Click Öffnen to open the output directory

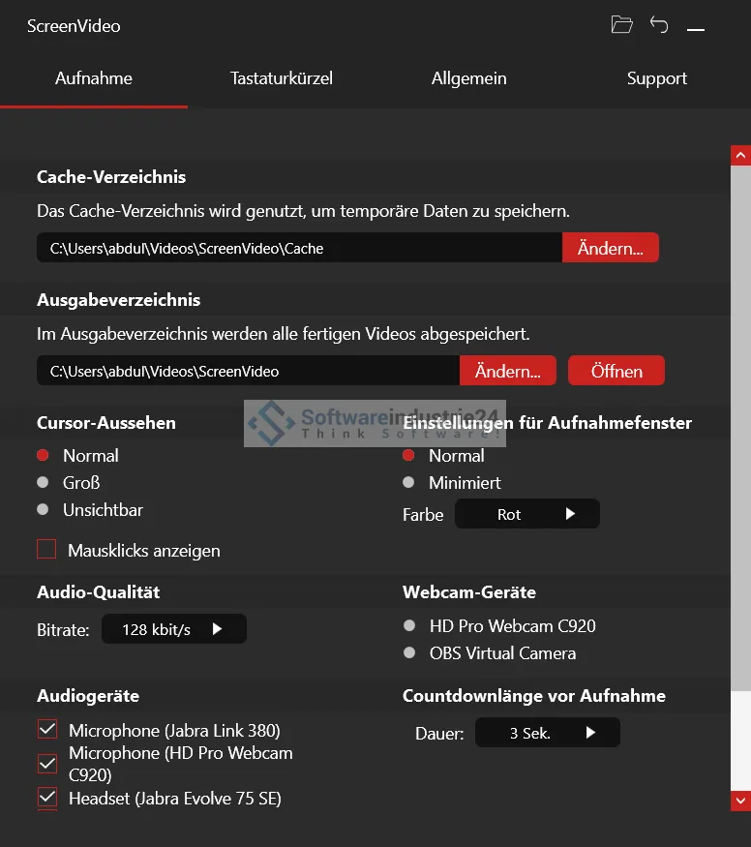[616, 371]
